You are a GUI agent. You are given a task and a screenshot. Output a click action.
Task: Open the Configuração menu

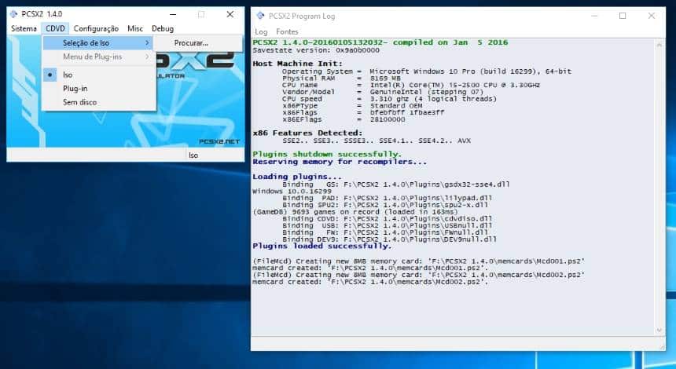click(x=96, y=28)
